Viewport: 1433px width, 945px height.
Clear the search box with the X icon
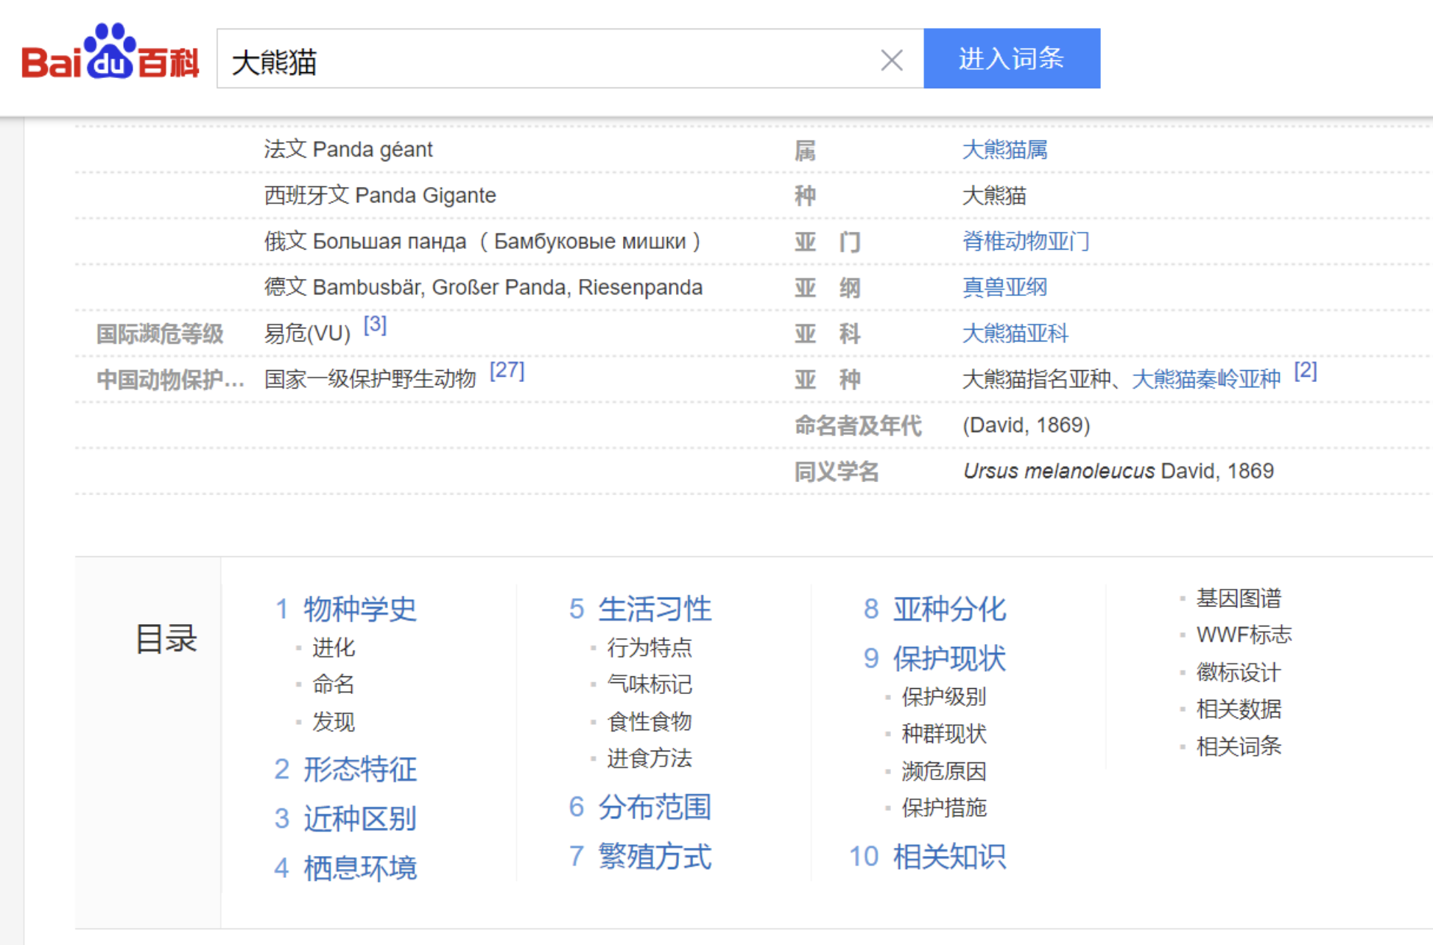(x=892, y=60)
